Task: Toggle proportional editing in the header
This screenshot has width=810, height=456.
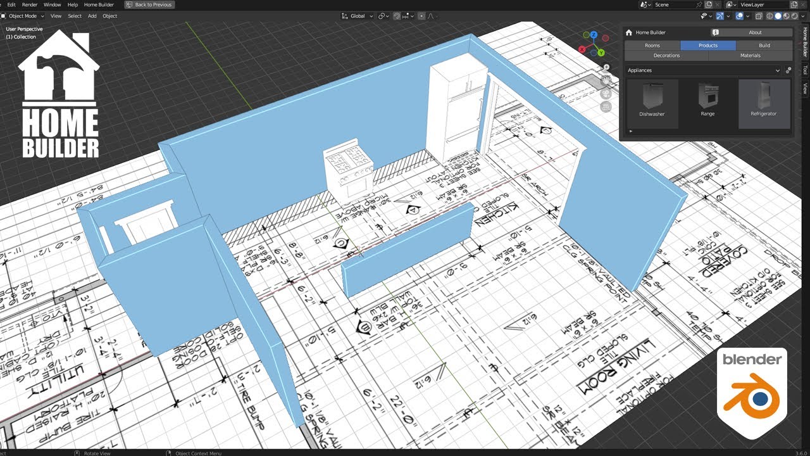Action: click(x=421, y=16)
